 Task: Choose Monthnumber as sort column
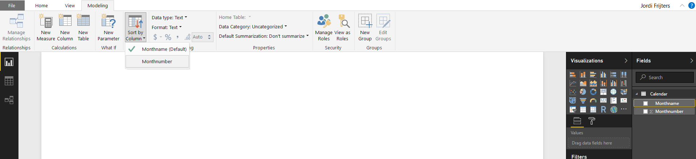coord(157,61)
